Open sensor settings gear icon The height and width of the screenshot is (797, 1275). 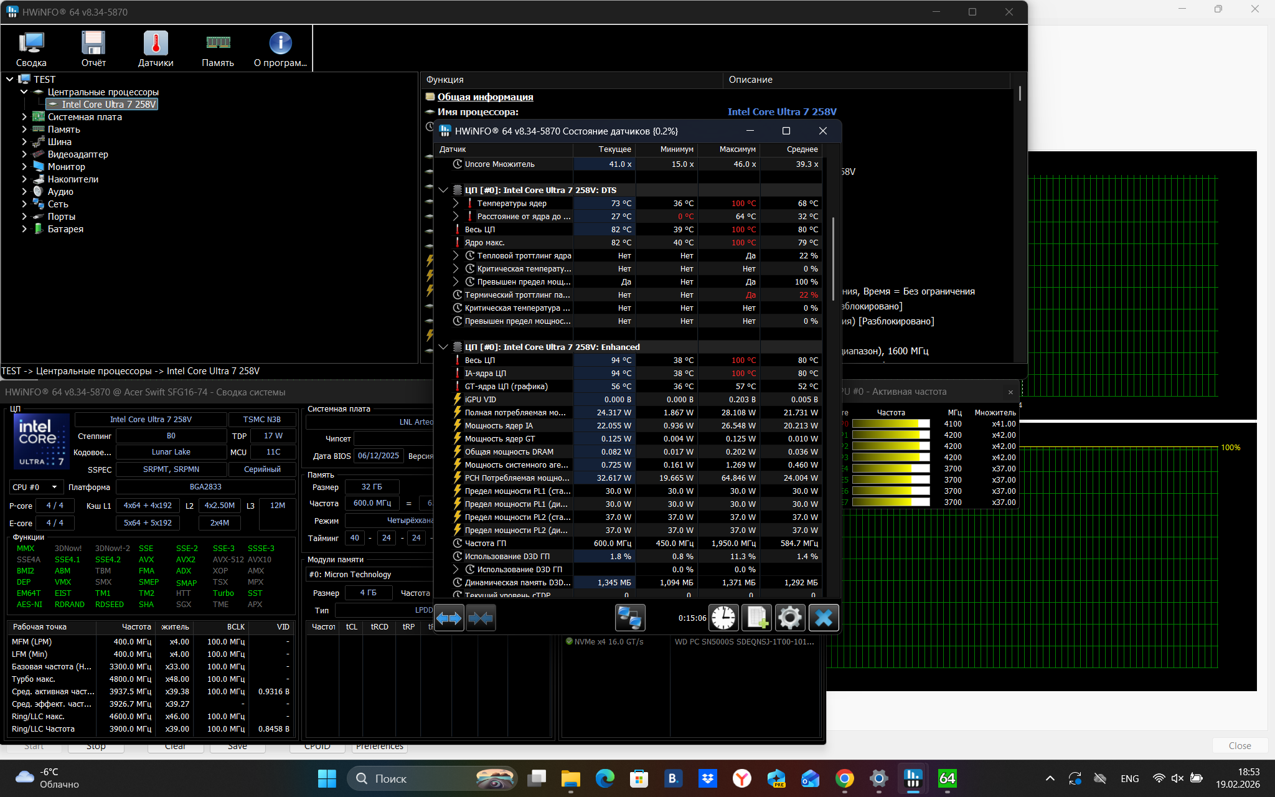click(789, 618)
